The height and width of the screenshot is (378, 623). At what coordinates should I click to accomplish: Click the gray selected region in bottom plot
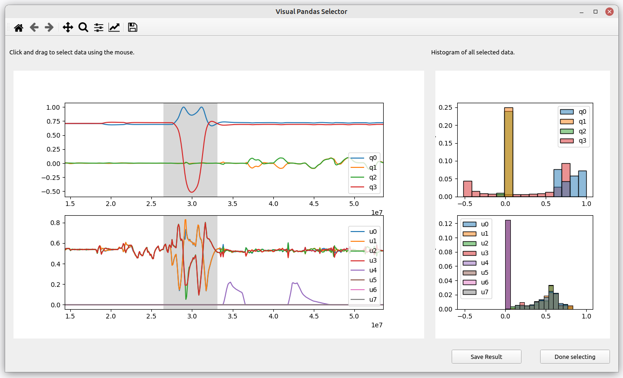pyautogui.click(x=190, y=262)
